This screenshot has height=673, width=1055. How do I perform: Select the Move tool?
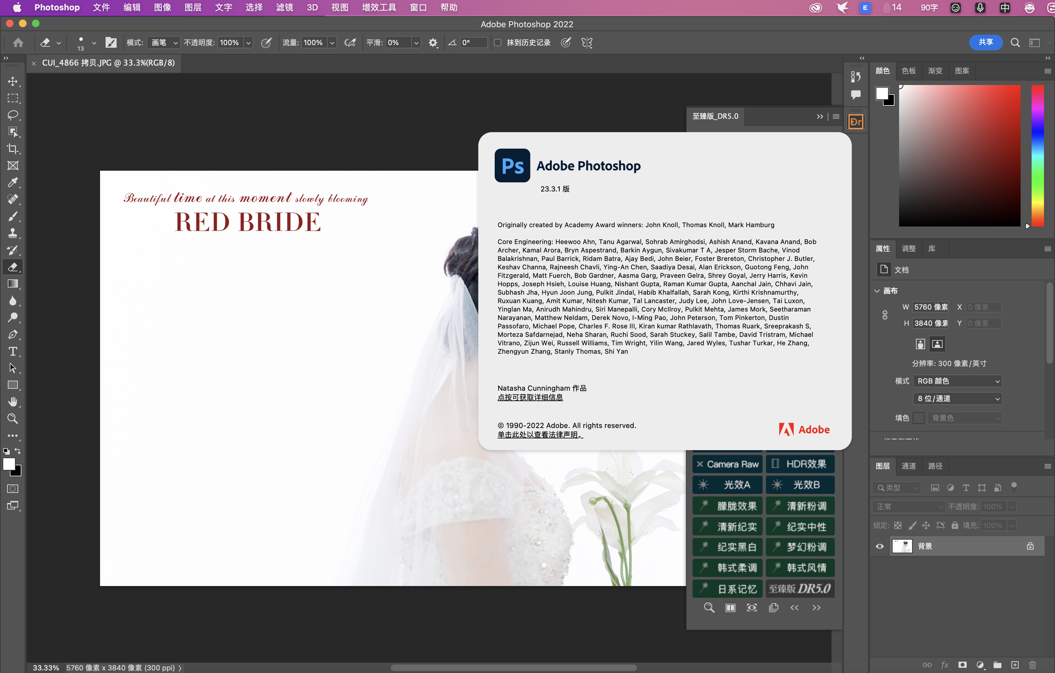click(x=13, y=81)
